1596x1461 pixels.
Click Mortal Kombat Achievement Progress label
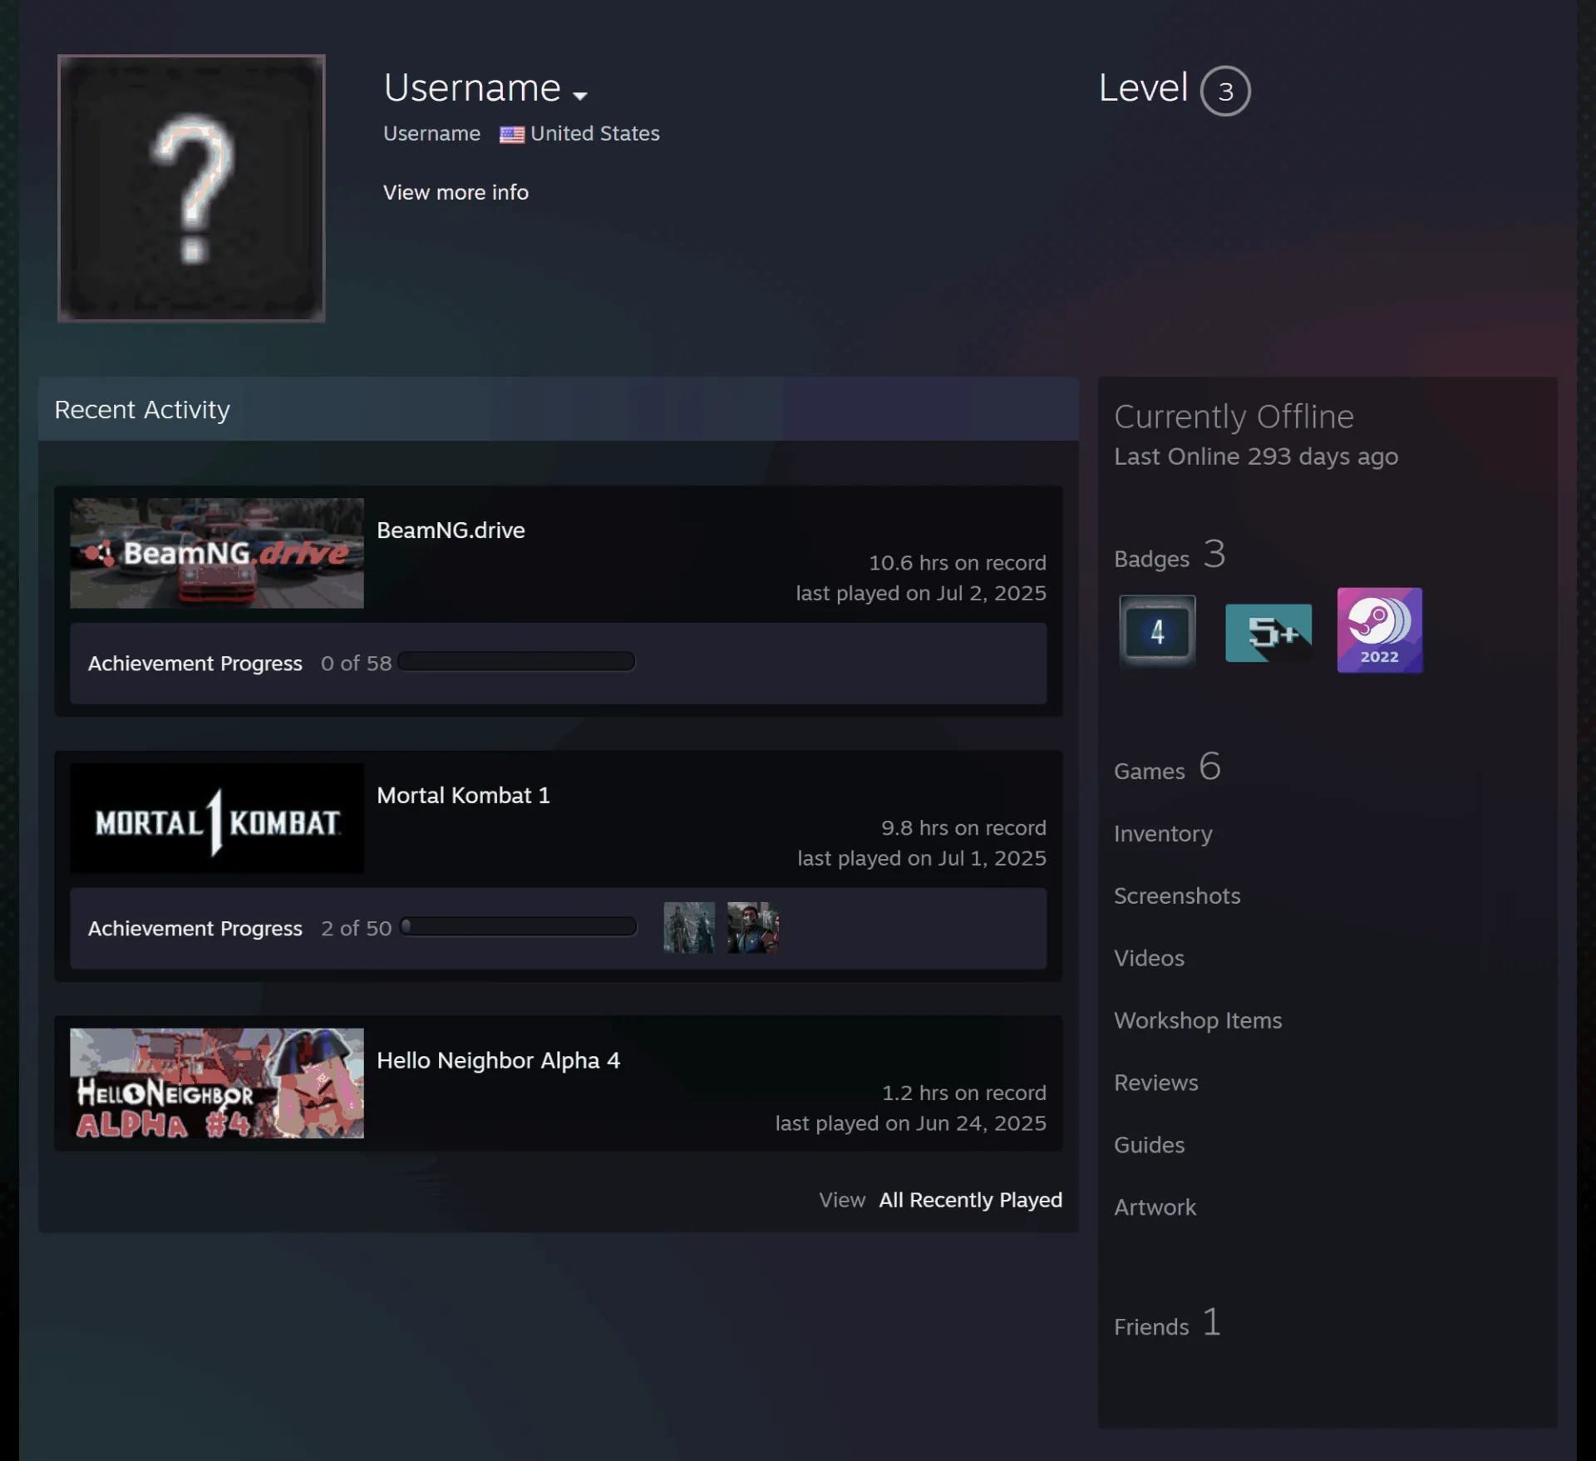(195, 929)
